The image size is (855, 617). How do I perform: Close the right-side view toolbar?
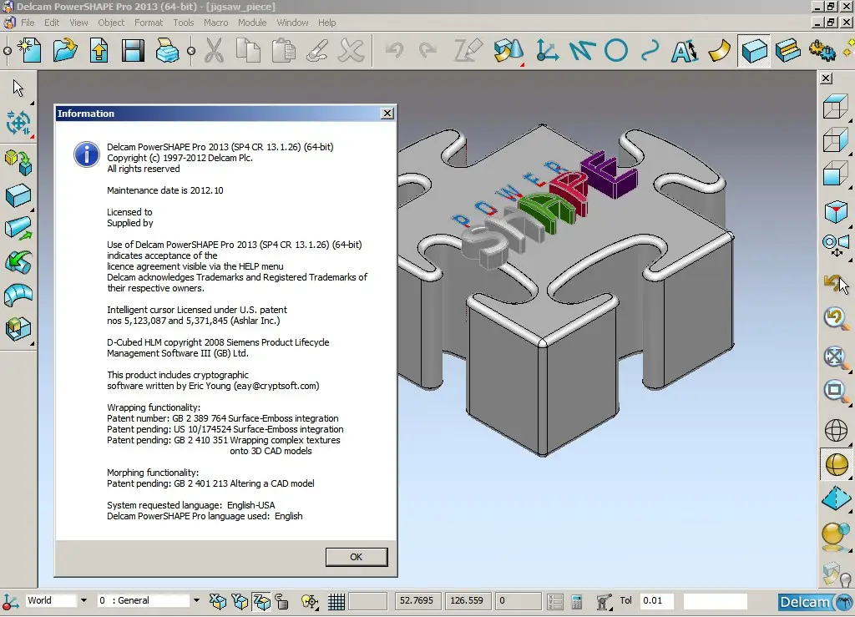pyautogui.click(x=826, y=78)
